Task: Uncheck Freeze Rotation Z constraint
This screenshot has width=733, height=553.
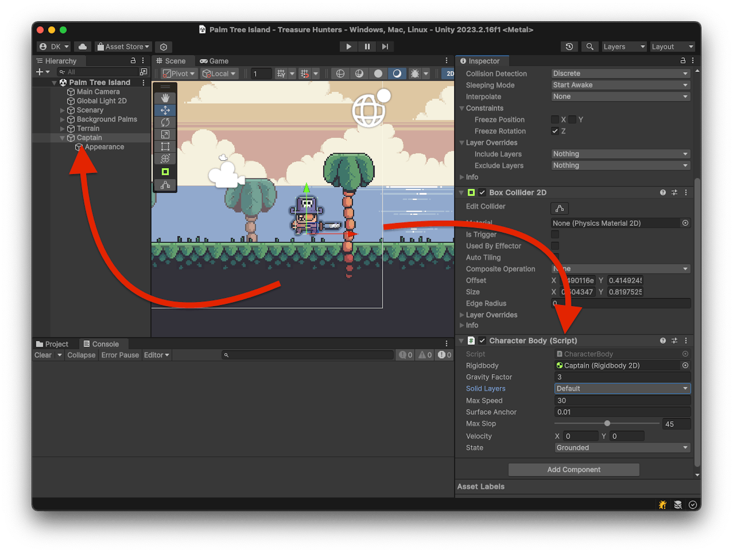Action: tap(555, 131)
